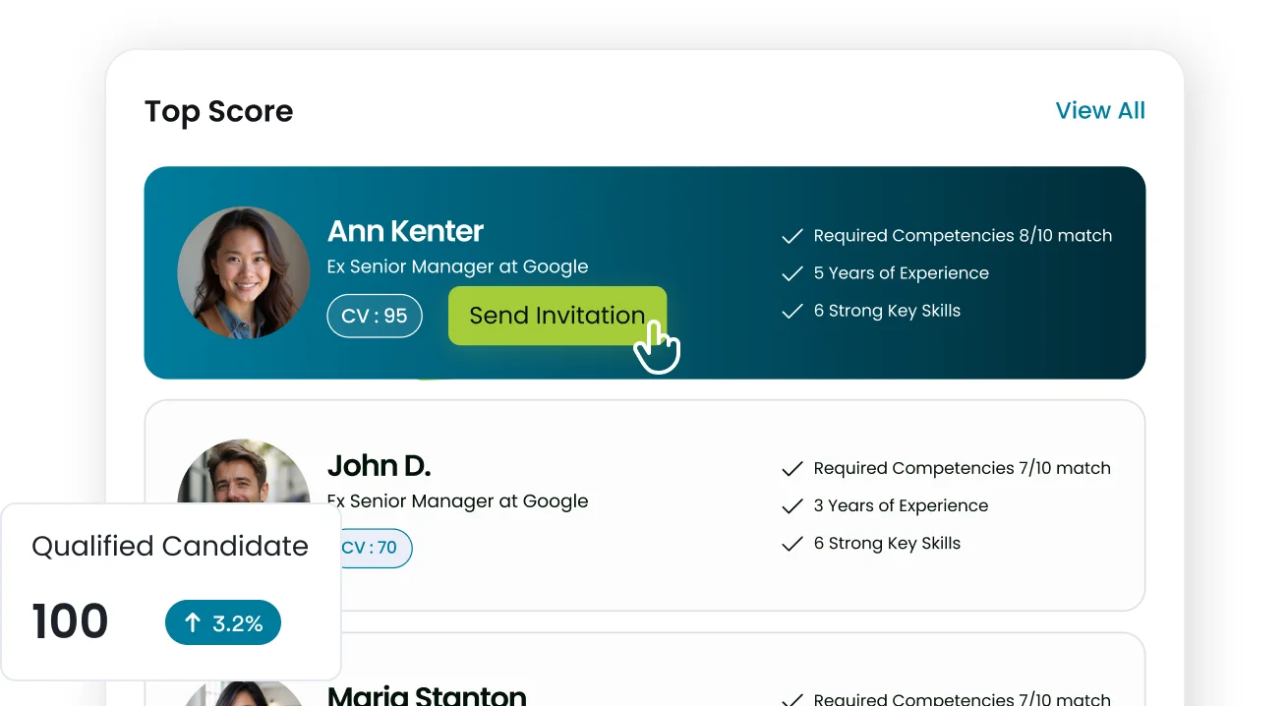Click the CV : 95 badge
This screenshot has height=706, width=1288.
(375, 317)
